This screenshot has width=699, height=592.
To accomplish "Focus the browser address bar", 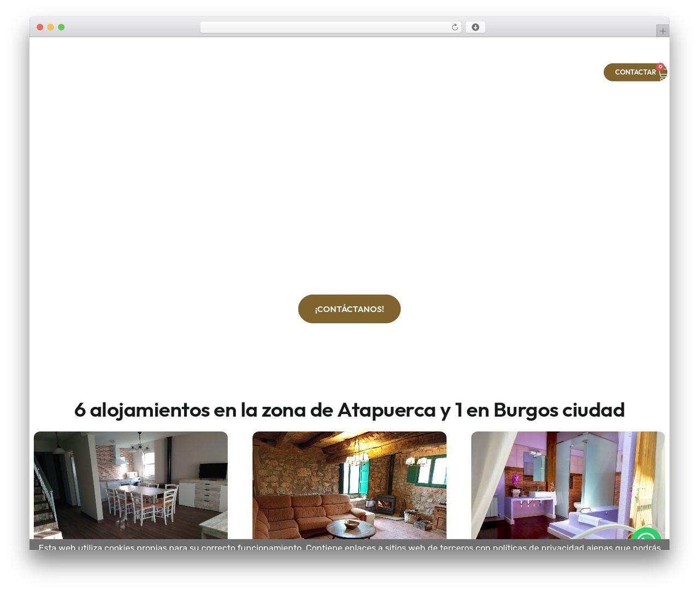I will pos(331,27).
